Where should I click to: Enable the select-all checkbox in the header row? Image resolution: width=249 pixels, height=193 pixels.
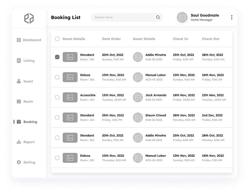coord(57,39)
